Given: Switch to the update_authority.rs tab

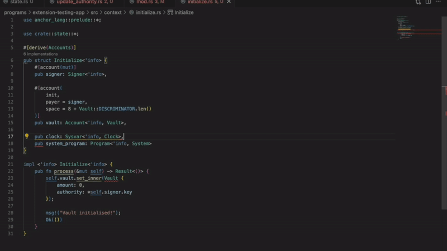Looking at the screenshot, I should point(79,2).
